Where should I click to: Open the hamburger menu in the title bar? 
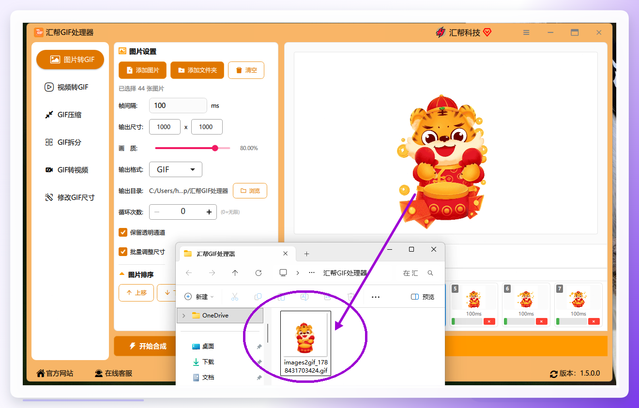tap(526, 32)
